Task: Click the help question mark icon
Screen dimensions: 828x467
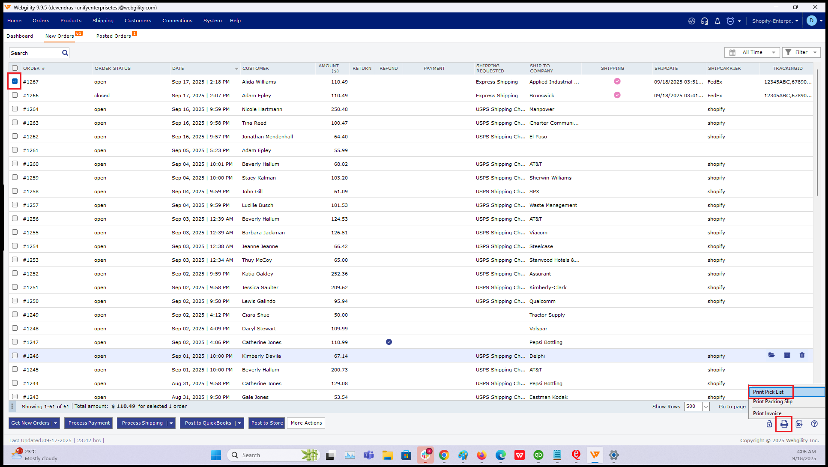Action: coord(814,424)
